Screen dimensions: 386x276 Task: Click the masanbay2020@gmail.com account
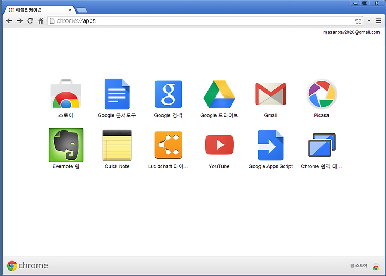point(351,32)
